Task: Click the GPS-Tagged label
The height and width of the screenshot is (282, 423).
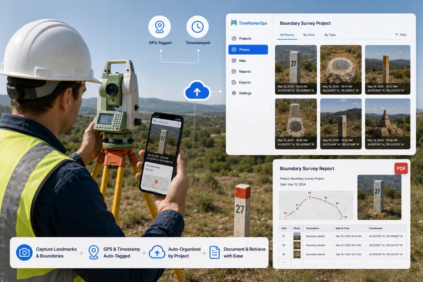Action: (x=160, y=43)
